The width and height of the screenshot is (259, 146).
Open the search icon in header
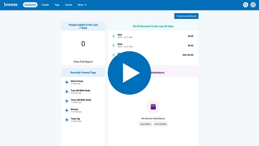[246, 5]
